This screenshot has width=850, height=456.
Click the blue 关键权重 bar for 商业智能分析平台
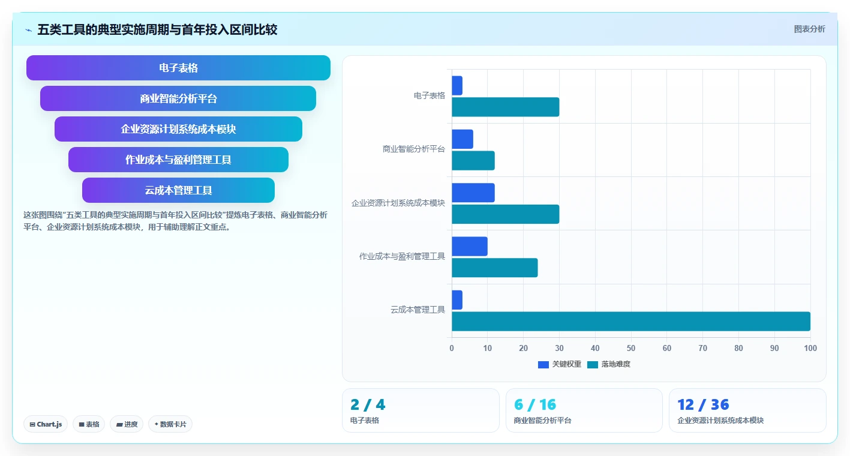coord(462,139)
